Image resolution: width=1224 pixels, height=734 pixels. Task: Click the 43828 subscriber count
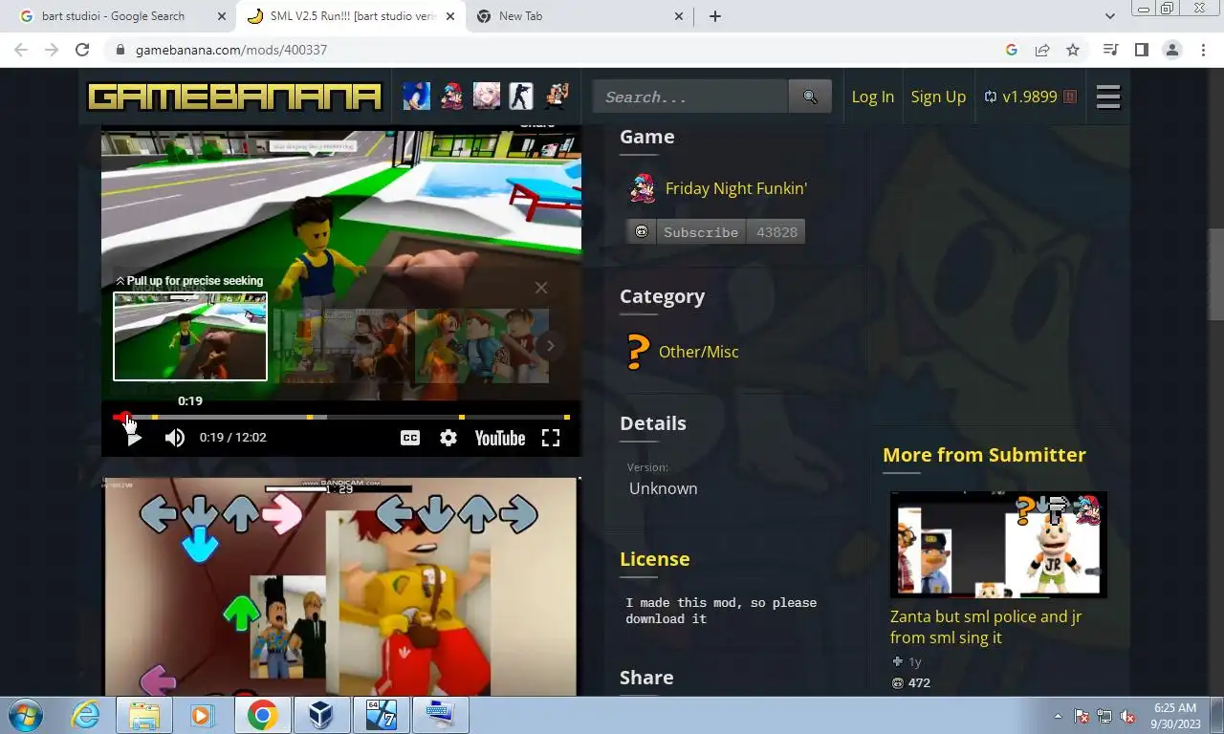point(776,232)
